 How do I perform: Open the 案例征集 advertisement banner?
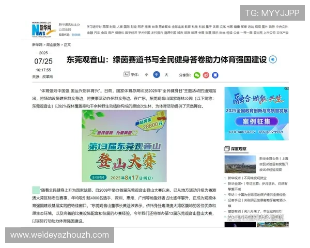pos(257,113)
